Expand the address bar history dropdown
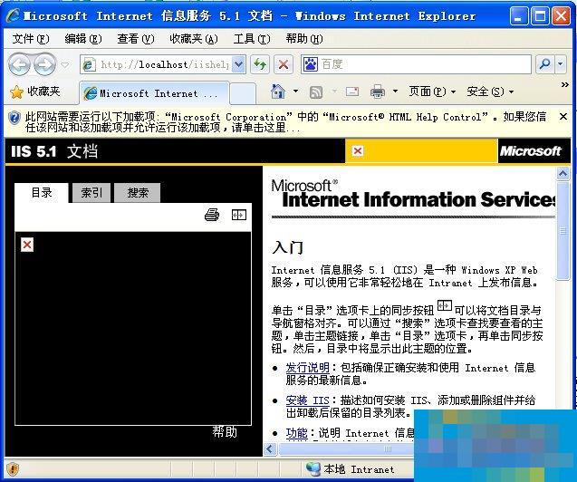This screenshot has width=577, height=482. pos(239,64)
